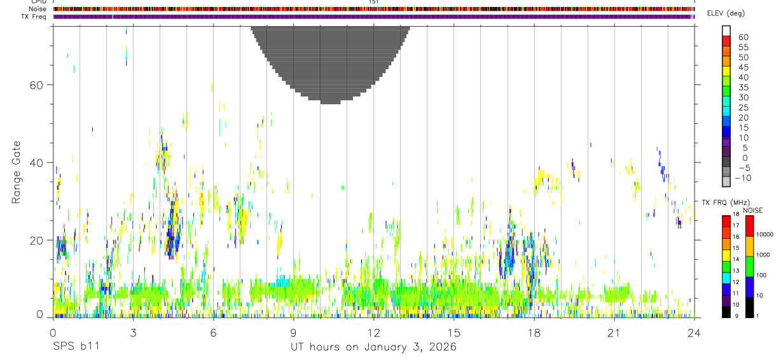Viewport: 781px width, 360px height.
Task: Pick the black bottom swatch in TX FRQ legend
Action: pyautogui.click(x=726, y=311)
